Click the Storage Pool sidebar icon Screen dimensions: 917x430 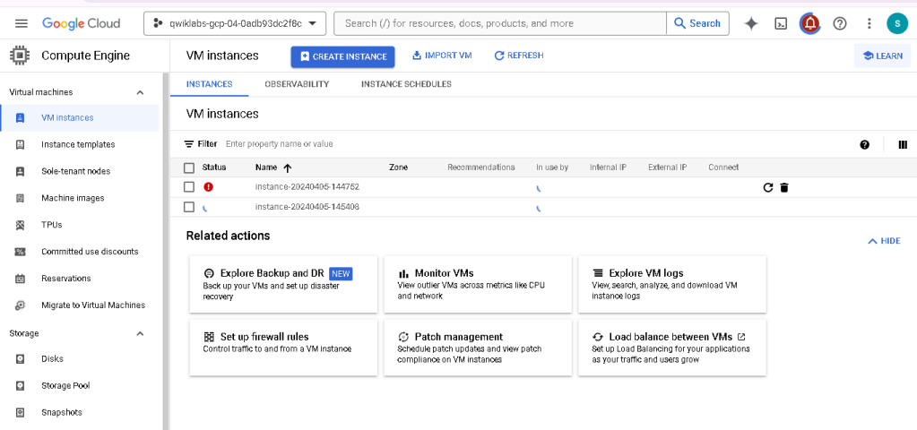[20, 385]
